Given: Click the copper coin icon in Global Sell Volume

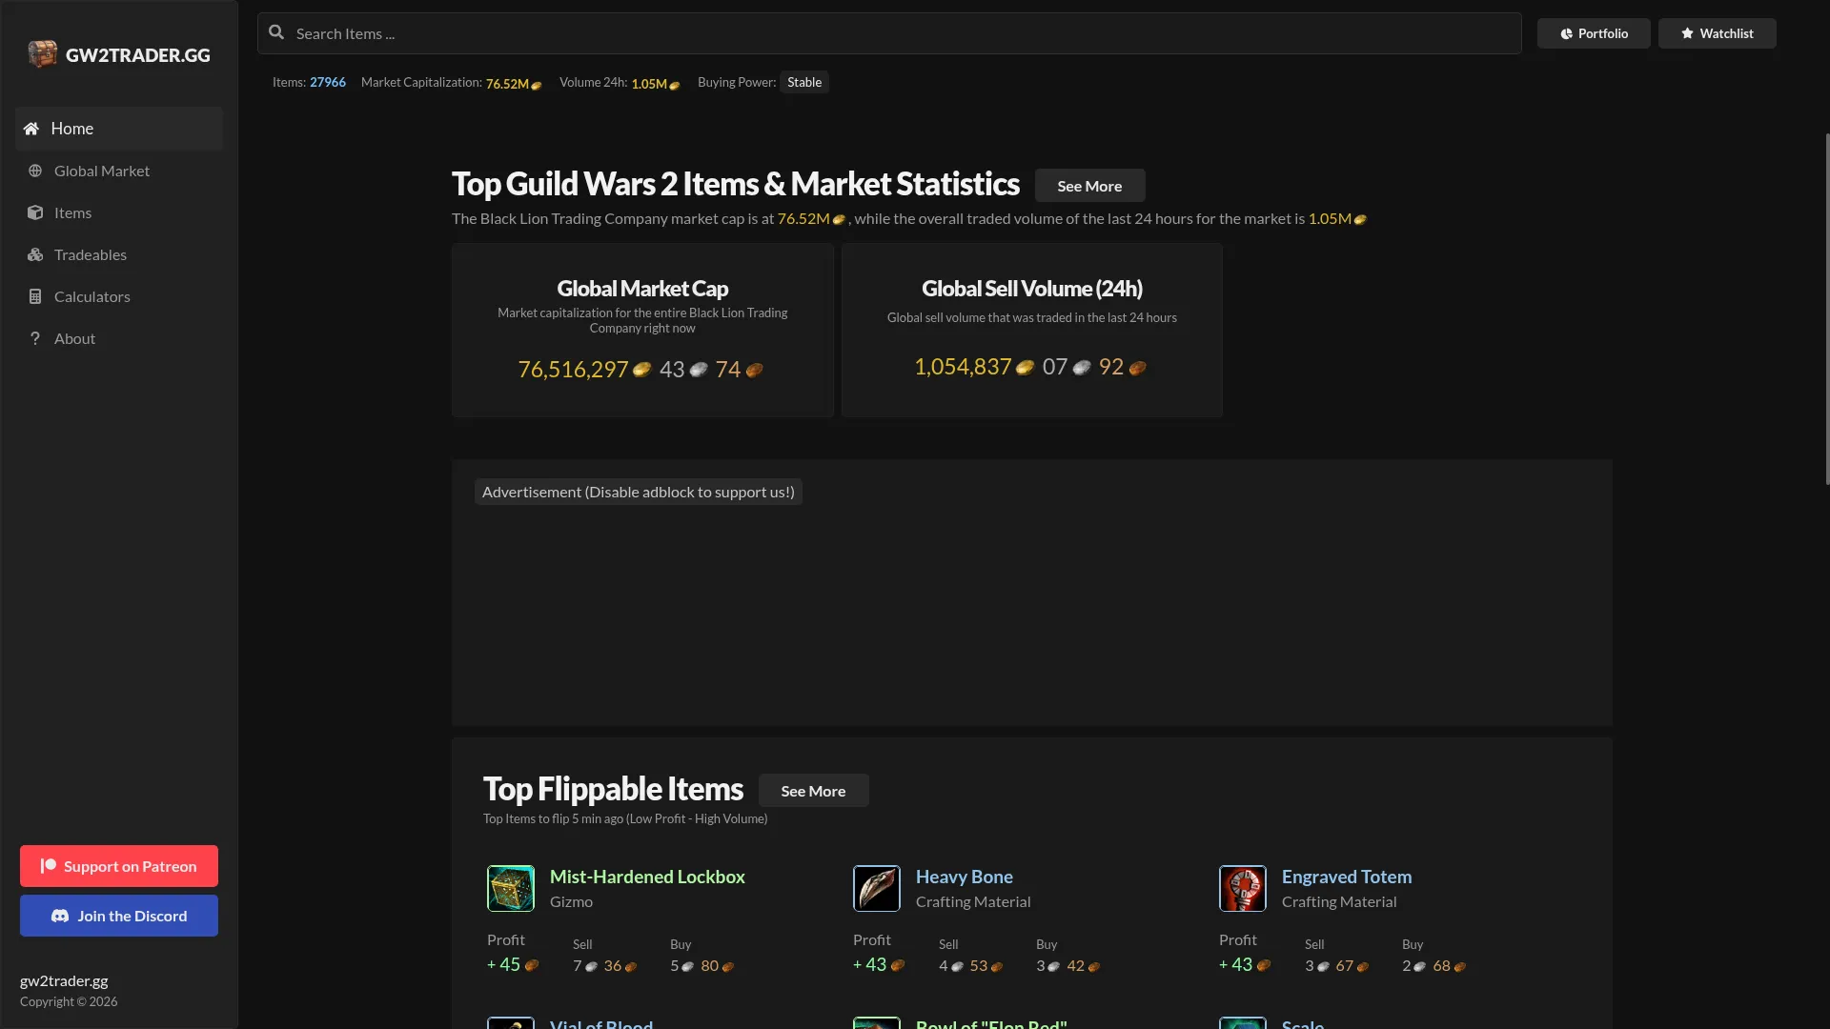Looking at the screenshot, I should pos(1137,367).
